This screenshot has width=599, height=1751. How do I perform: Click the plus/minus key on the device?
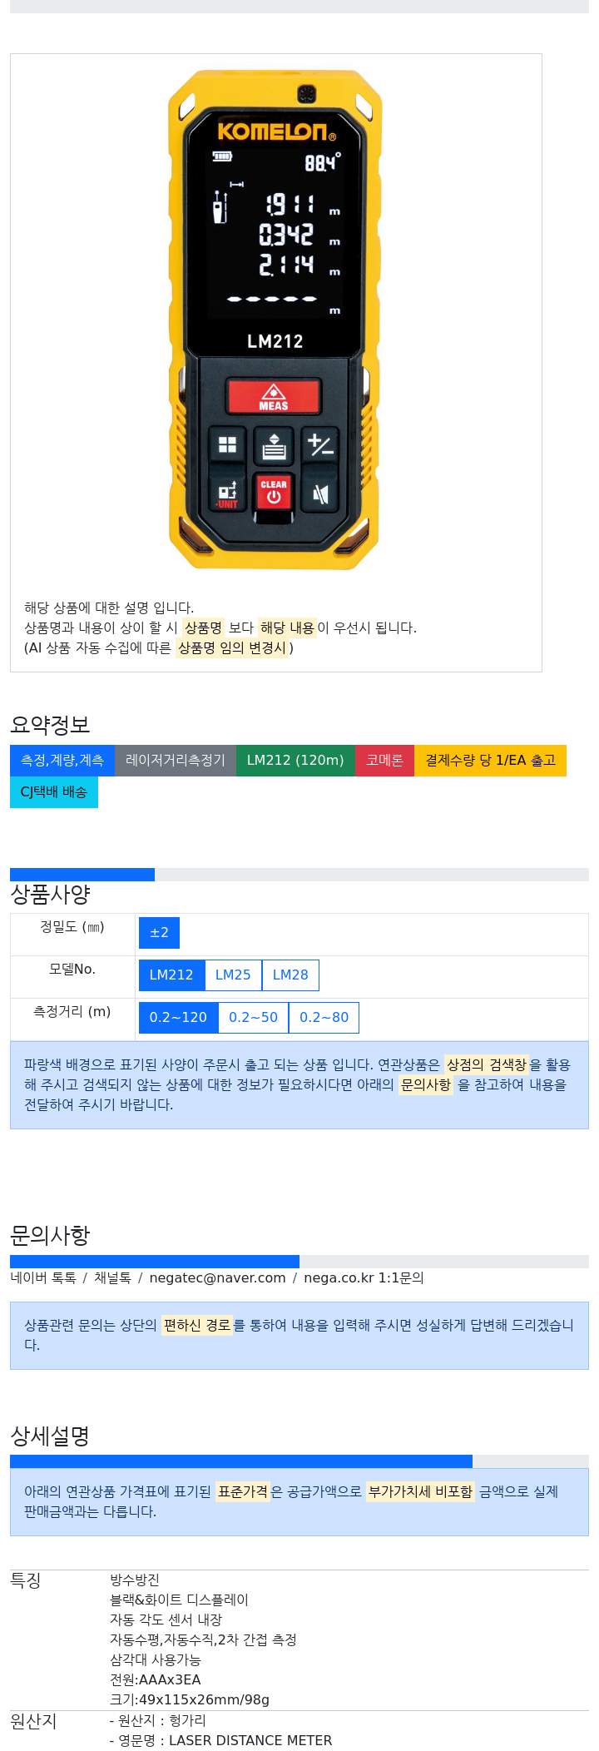pyautogui.click(x=320, y=445)
